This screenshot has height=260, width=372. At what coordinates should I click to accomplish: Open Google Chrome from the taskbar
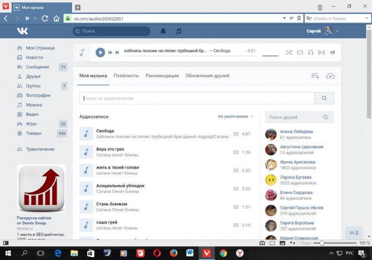223,253
